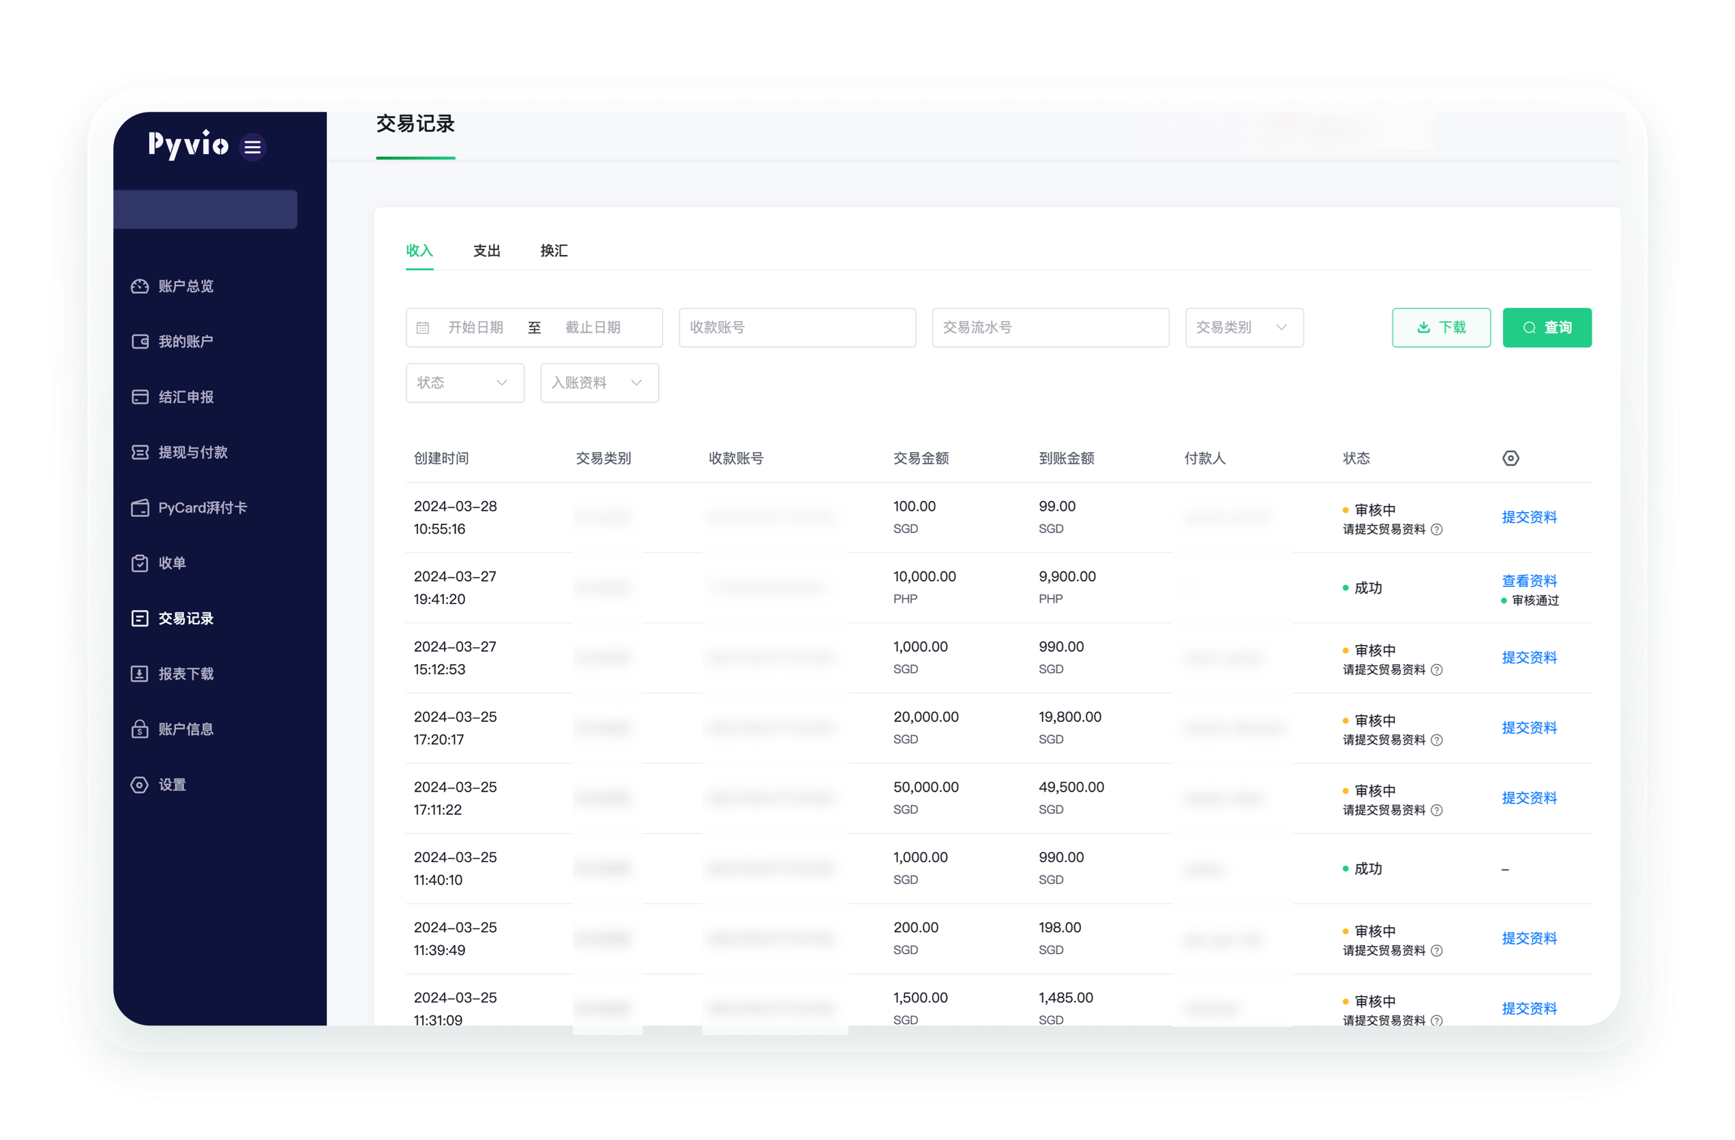Click the 交易记录 sidebar icon
This screenshot has height=1140, width=1735.
pyautogui.click(x=139, y=619)
